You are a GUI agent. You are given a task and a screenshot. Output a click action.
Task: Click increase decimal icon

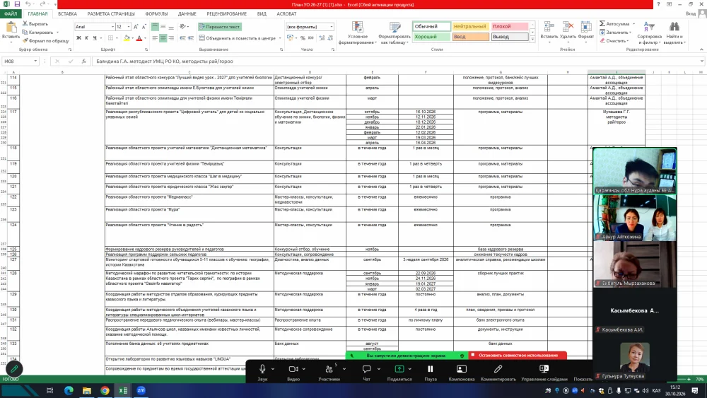pos(322,38)
